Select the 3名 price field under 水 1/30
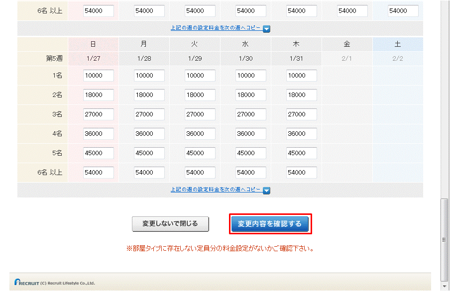Image resolution: width=450 pixels, height=291 pixels. coord(250,114)
